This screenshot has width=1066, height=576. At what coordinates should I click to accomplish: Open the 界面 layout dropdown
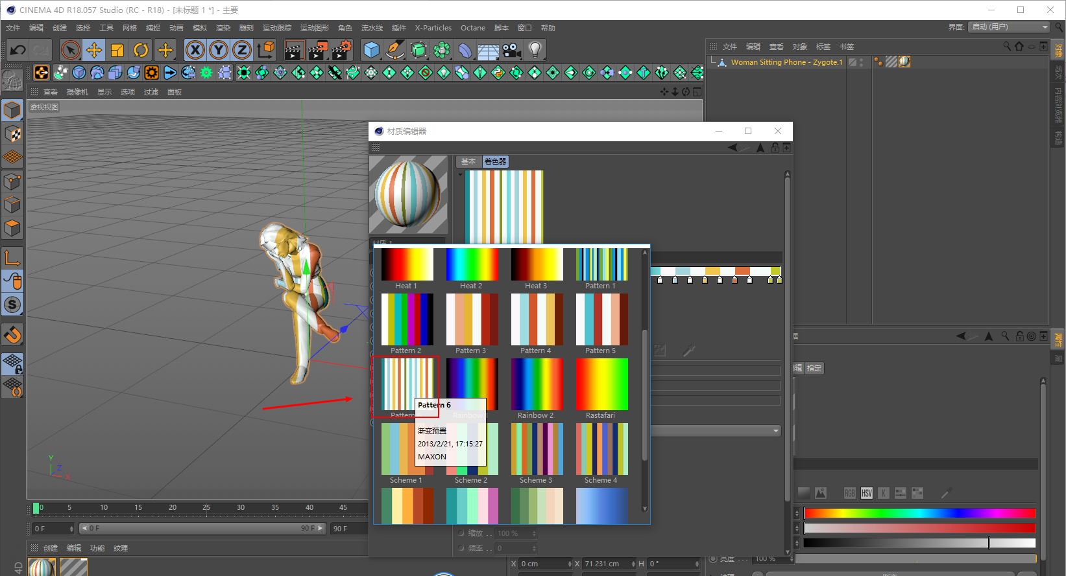pyautogui.click(x=1009, y=27)
